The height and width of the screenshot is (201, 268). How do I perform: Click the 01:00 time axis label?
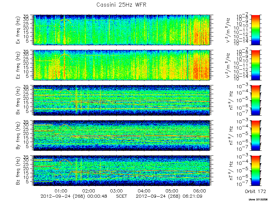click(x=61, y=191)
